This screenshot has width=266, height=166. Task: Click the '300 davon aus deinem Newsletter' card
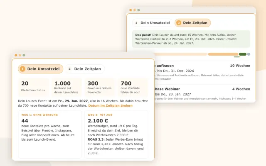coord(100,87)
